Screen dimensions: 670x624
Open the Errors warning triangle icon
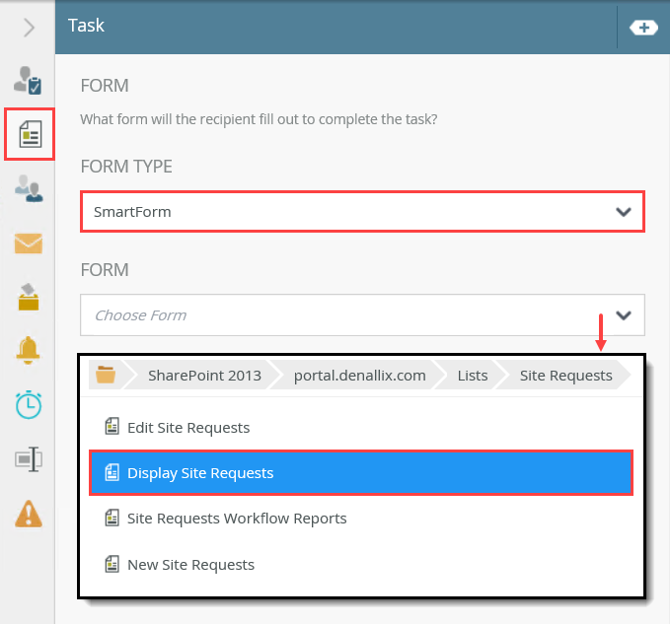click(x=29, y=514)
